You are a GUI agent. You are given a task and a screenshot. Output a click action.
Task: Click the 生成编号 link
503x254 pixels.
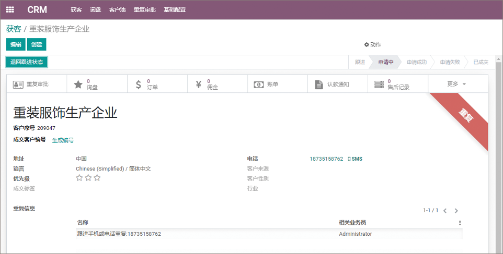(x=63, y=140)
